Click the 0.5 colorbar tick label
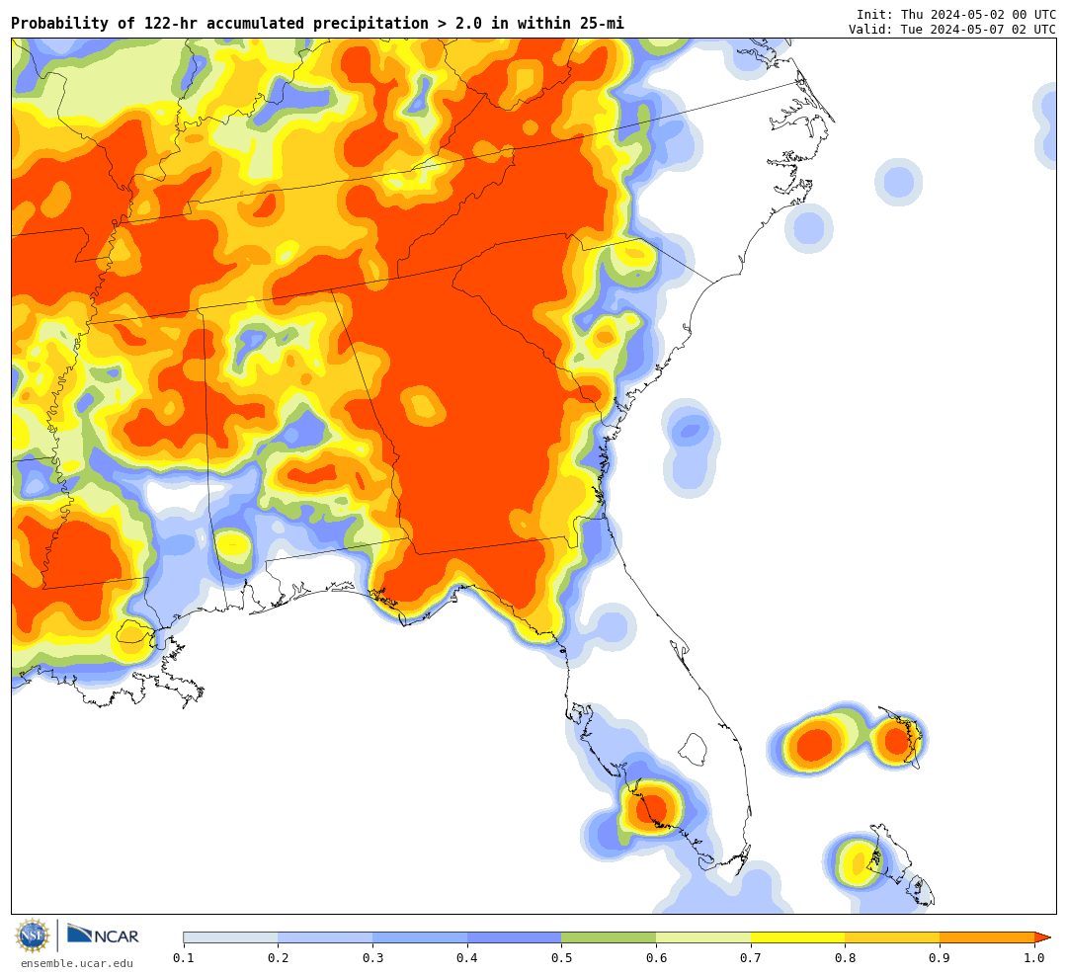This screenshot has width=1067, height=976. pyautogui.click(x=561, y=957)
